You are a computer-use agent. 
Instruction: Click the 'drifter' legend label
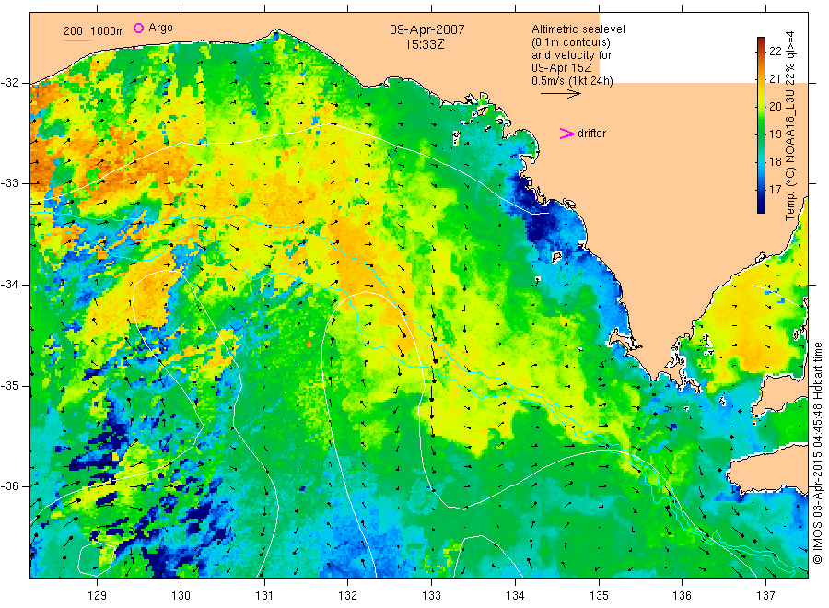pos(591,134)
